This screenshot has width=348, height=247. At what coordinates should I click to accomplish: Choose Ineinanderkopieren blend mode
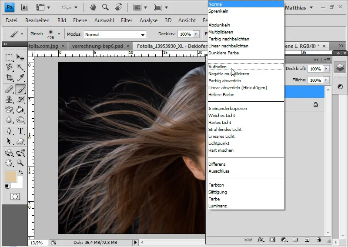click(246, 109)
